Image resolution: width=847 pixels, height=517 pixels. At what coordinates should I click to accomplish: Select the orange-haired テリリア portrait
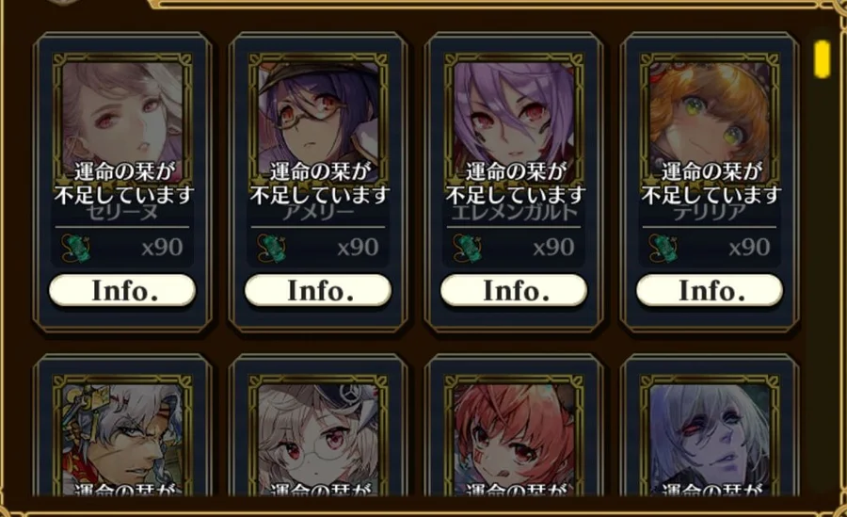tap(710, 119)
